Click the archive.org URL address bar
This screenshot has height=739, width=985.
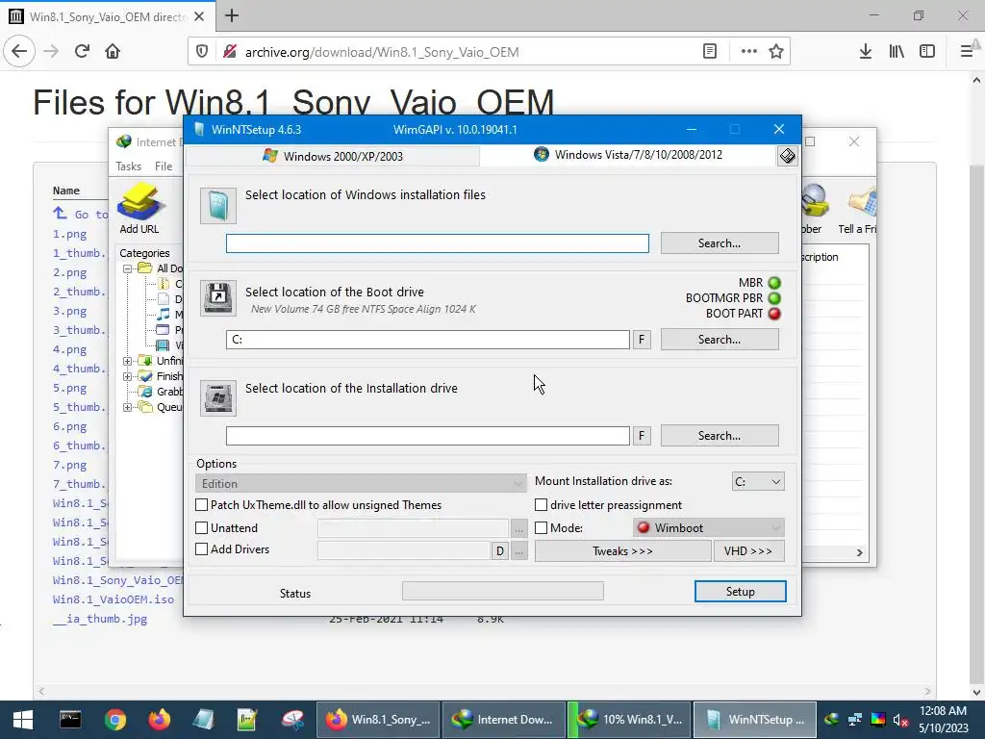click(x=465, y=52)
